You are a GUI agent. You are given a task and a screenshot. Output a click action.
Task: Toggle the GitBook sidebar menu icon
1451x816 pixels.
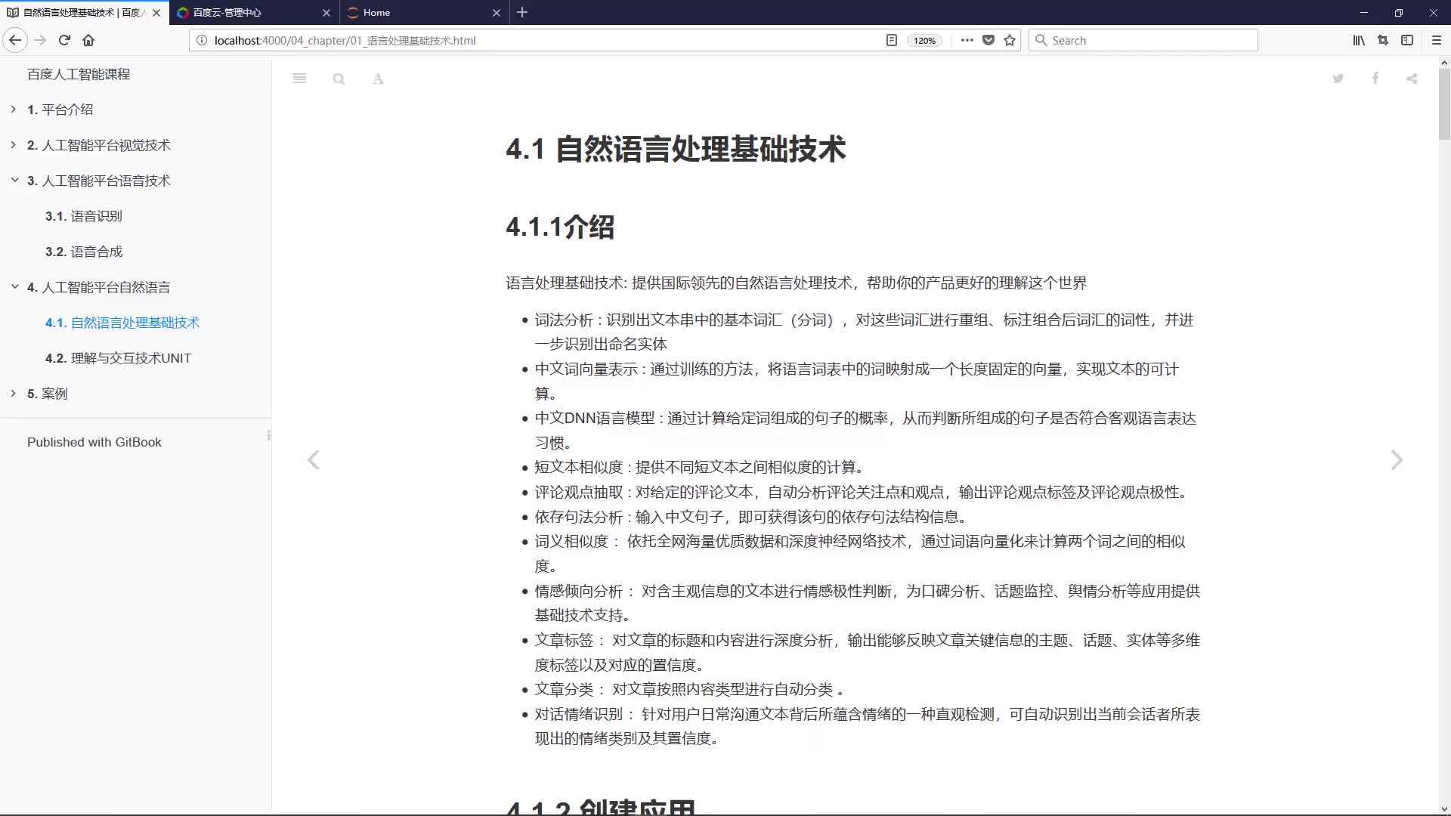pos(299,79)
